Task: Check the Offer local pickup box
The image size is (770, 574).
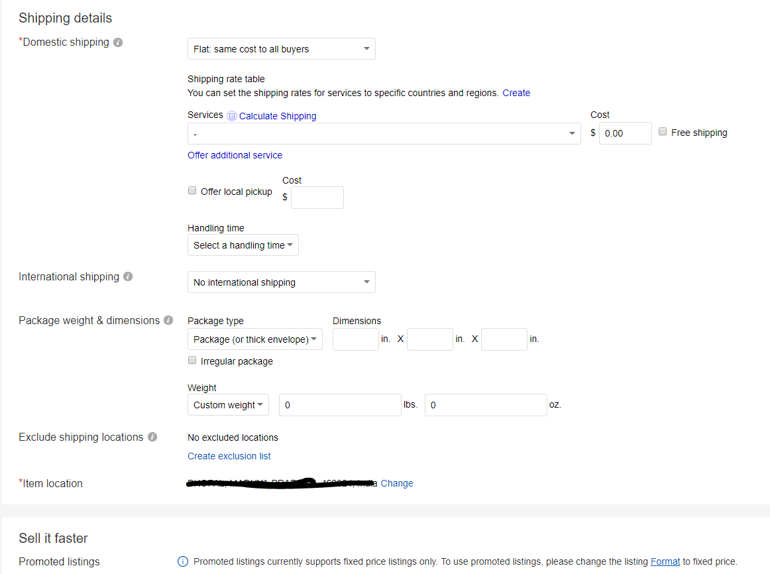Action: [192, 191]
